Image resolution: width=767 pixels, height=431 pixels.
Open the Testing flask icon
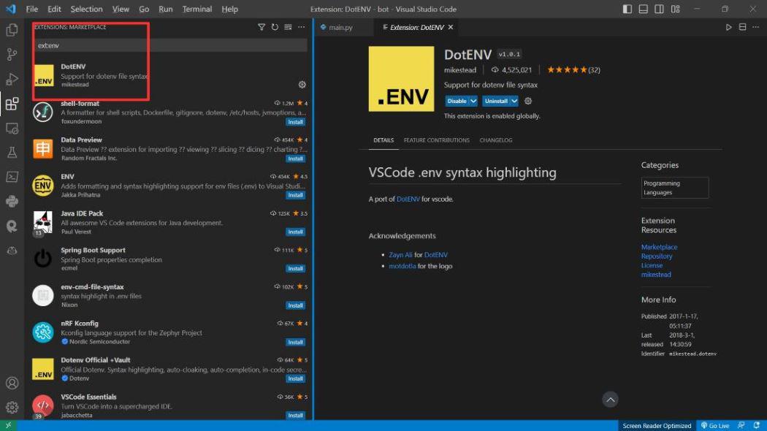pos(12,152)
